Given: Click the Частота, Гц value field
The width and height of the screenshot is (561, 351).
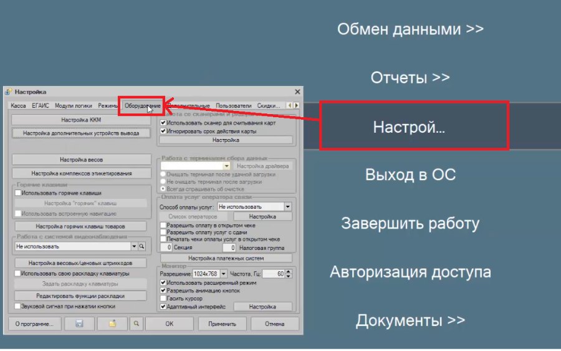Looking at the screenshot, I should coord(274,274).
